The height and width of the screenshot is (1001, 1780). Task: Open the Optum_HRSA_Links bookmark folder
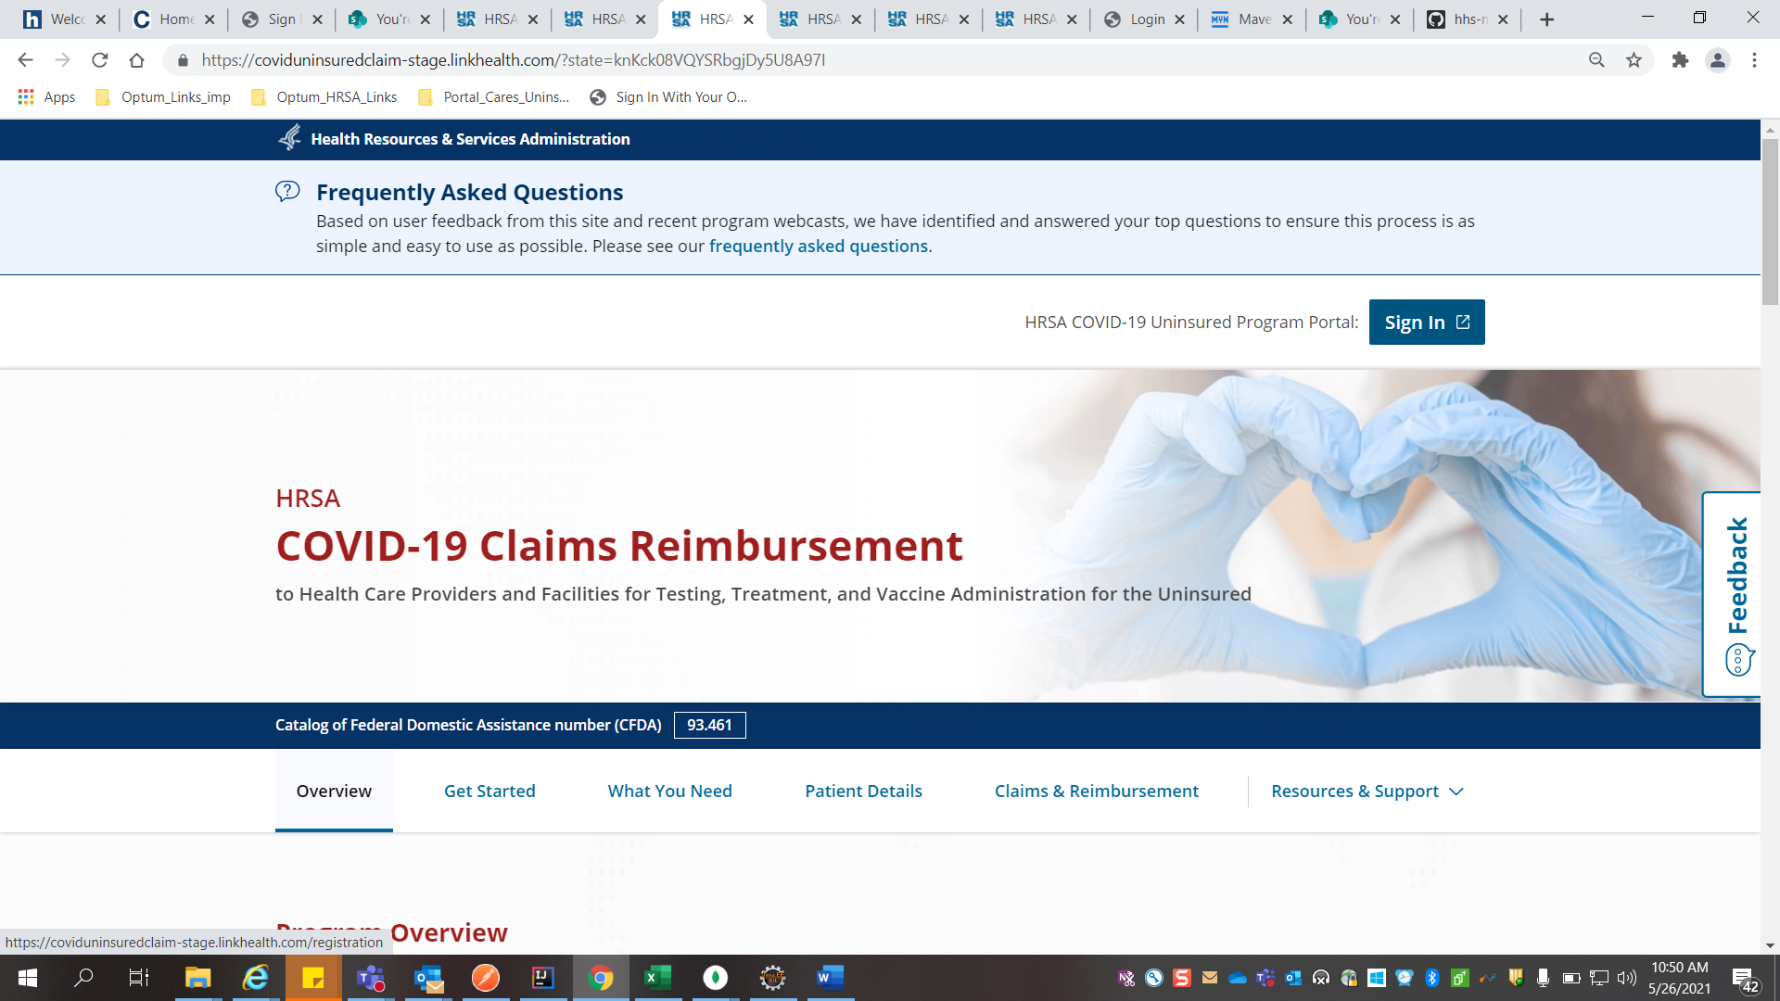click(324, 96)
